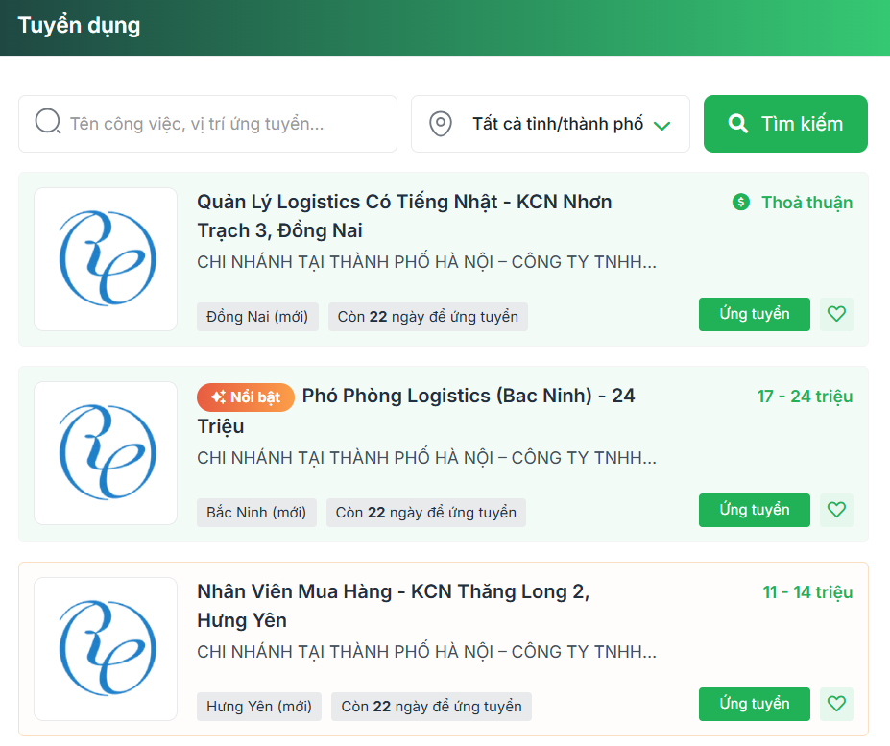This screenshot has height=746, width=890.
Task: Click the Bắc Ninh (mới) location tag
Action: (256, 513)
